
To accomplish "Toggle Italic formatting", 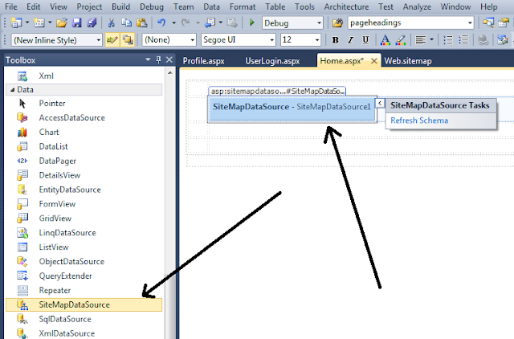I will point(350,40).
